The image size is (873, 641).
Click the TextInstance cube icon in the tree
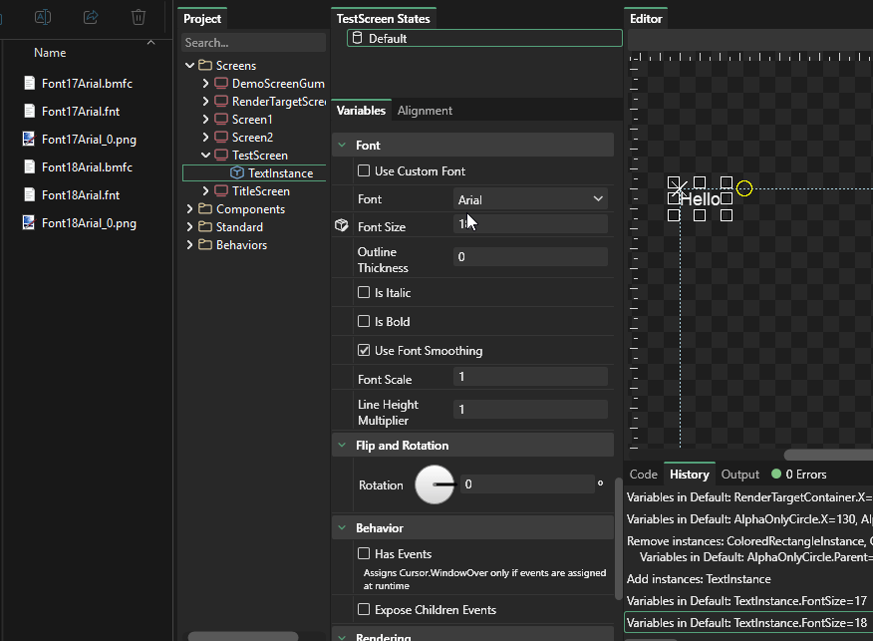[x=237, y=173]
